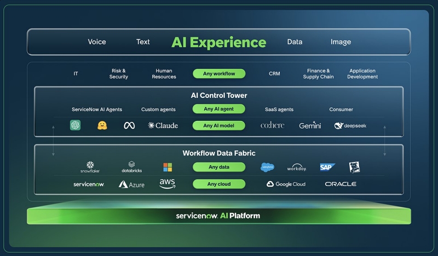The height and width of the screenshot is (256, 438).
Task: Click the AWS cloud logo
Action: 167,184
